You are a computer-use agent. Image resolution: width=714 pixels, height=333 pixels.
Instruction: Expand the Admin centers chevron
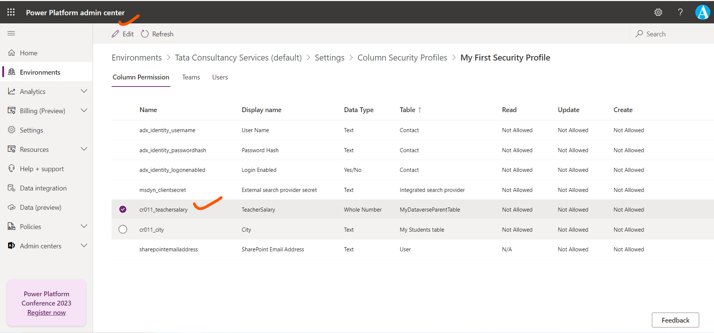pos(84,246)
